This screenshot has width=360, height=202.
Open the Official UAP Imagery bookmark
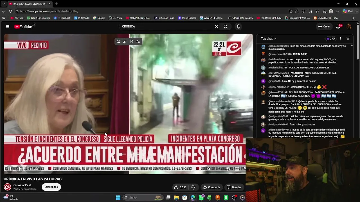point(240,18)
